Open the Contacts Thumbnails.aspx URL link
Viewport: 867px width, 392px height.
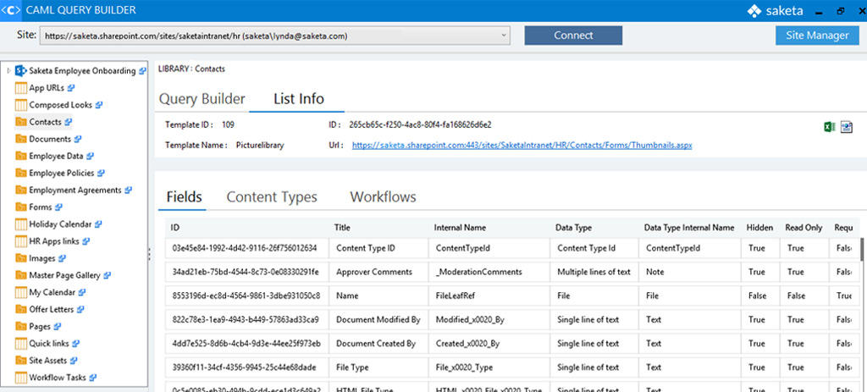(522, 146)
